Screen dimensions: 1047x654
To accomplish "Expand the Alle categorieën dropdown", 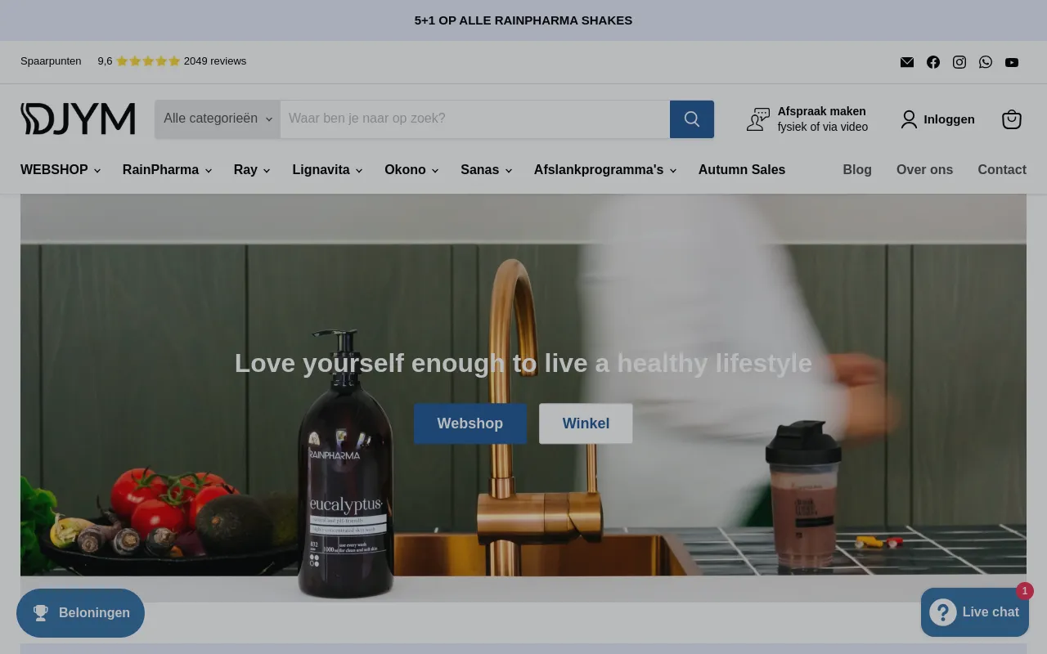I will tap(218, 119).
